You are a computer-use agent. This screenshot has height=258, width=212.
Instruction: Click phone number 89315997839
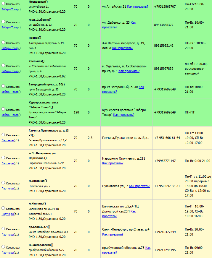point(164,69)
